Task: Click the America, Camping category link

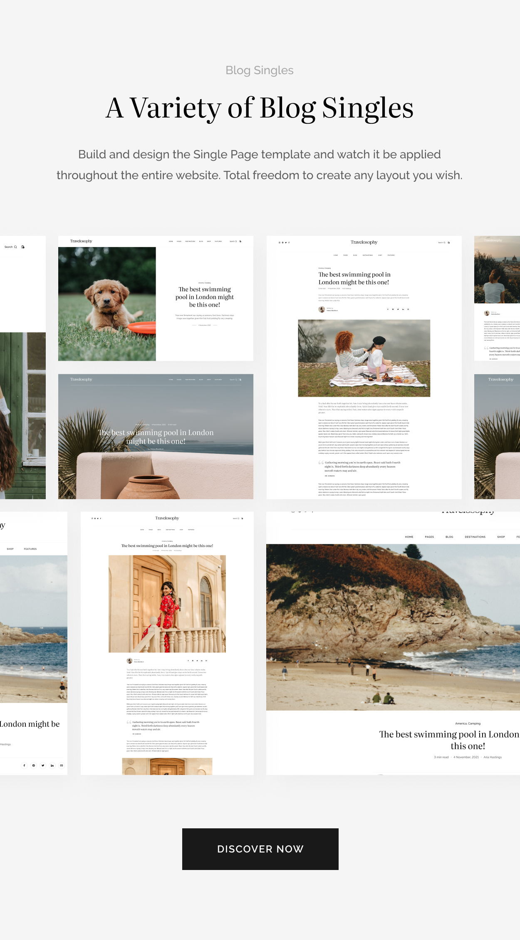Action: click(468, 724)
